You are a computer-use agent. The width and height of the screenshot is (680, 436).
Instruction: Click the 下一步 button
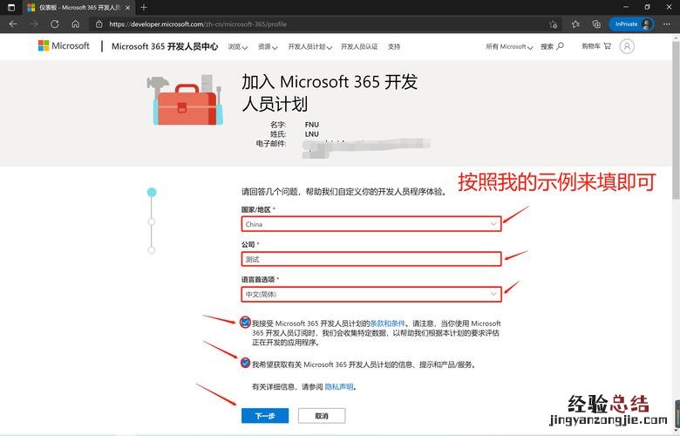click(x=265, y=416)
